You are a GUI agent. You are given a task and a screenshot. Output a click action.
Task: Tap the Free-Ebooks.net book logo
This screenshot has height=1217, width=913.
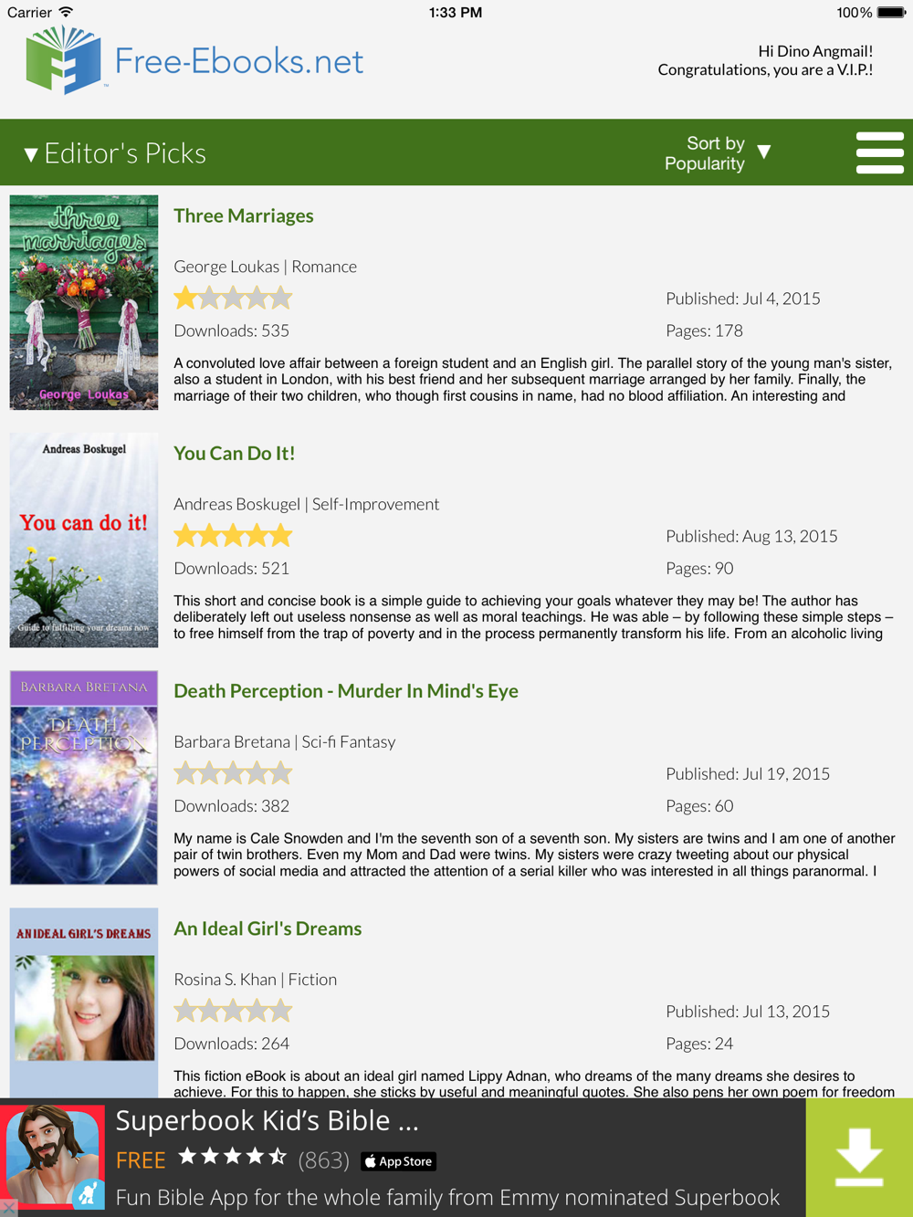(x=63, y=60)
